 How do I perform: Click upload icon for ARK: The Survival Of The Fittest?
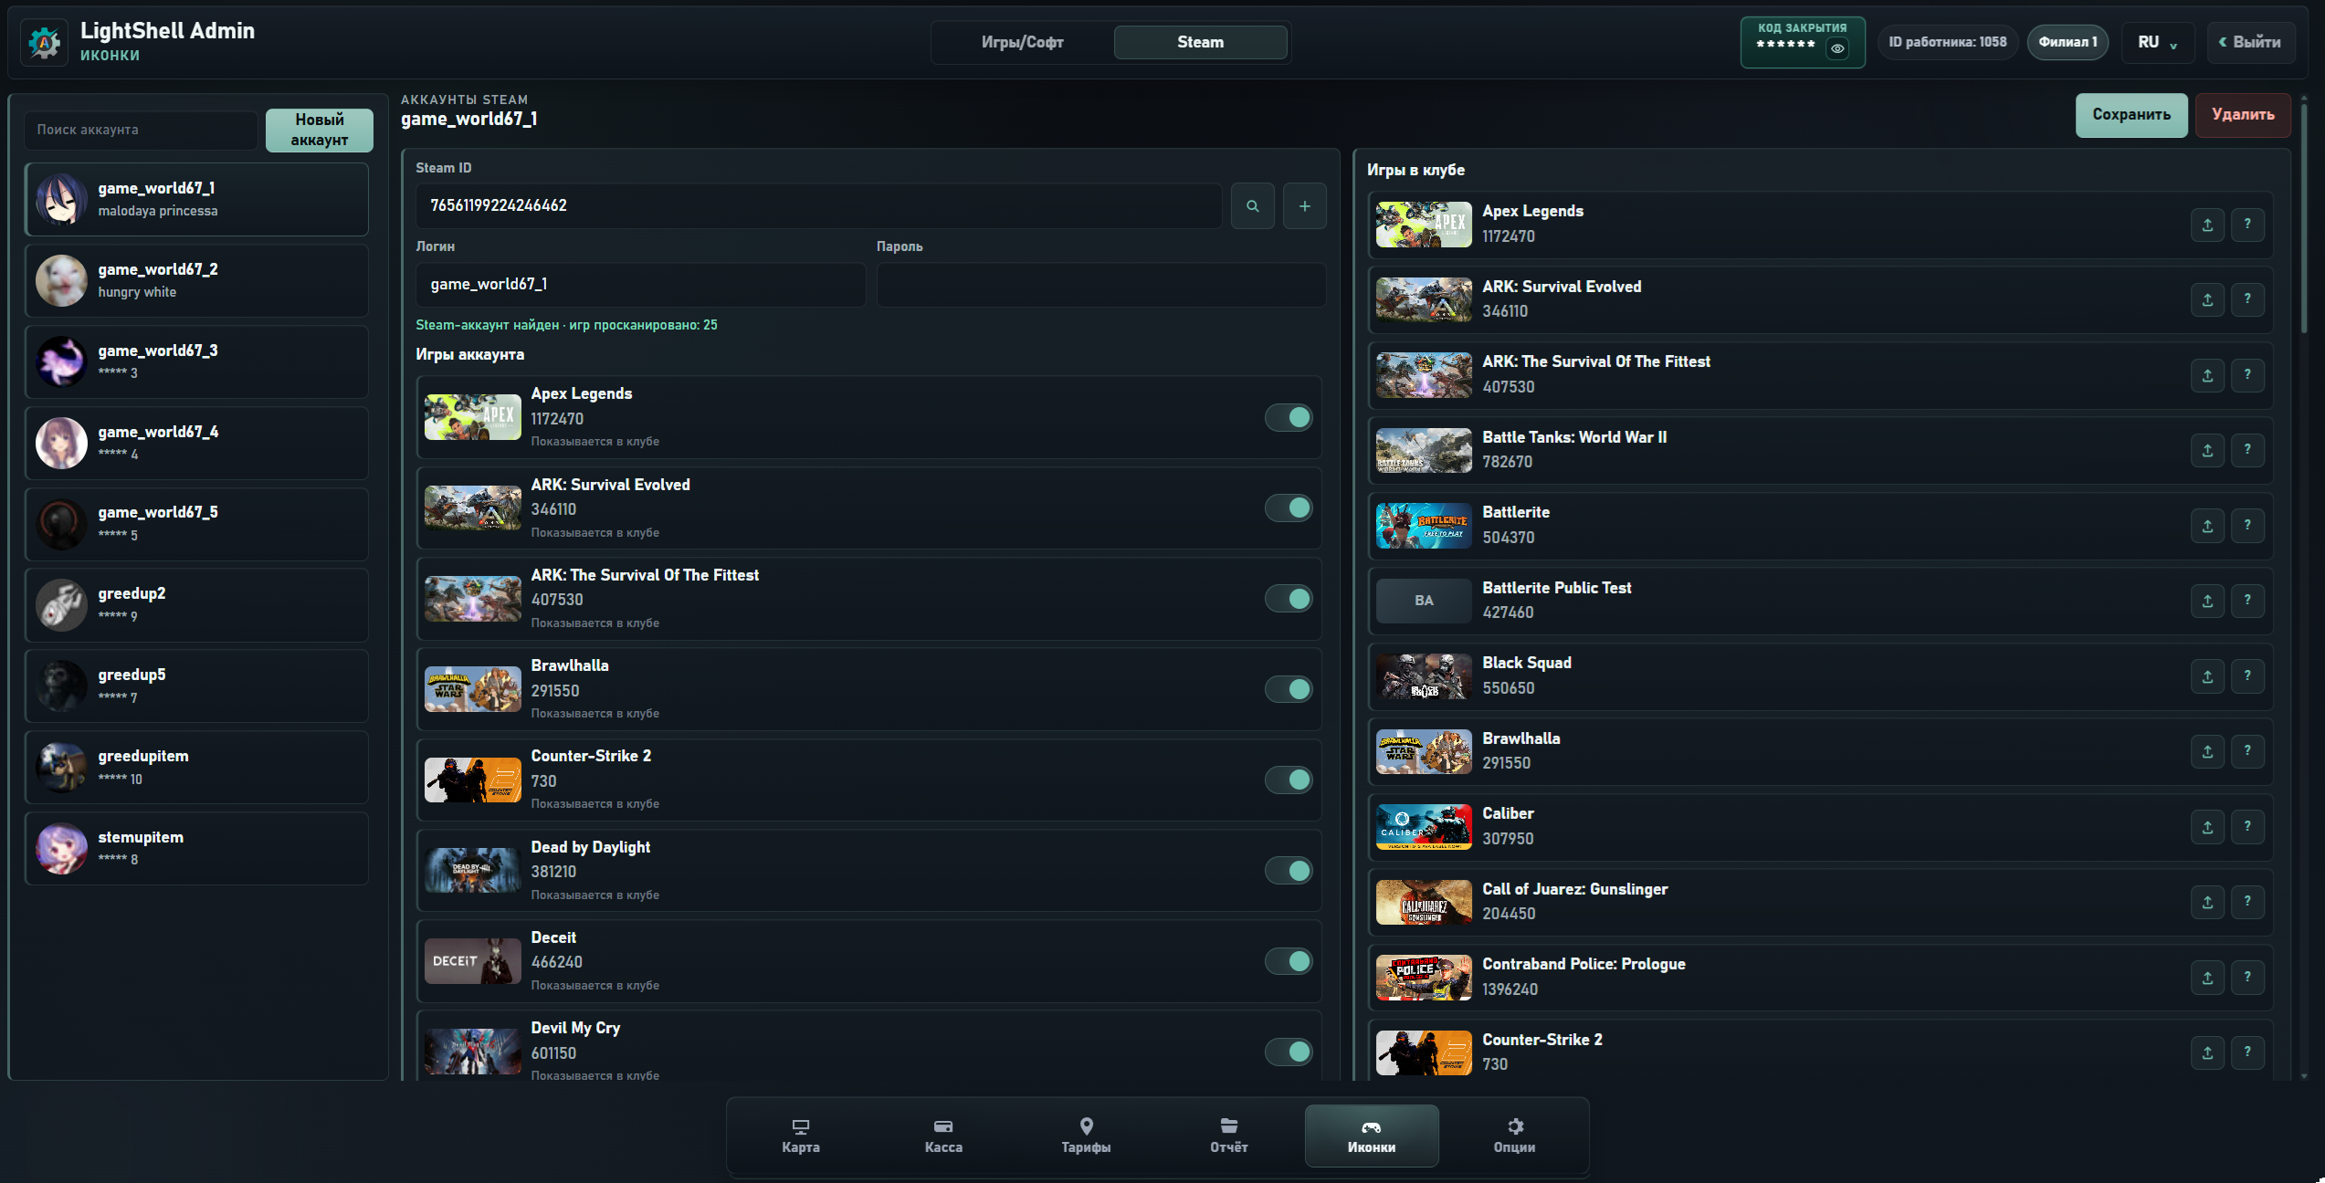pyautogui.click(x=2207, y=375)
